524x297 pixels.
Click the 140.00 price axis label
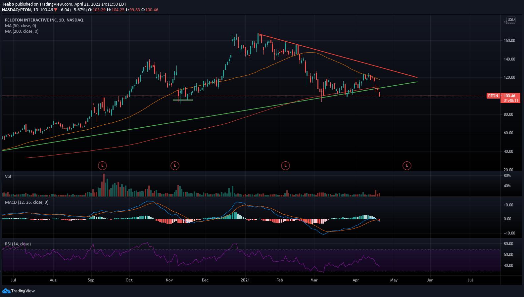point(509,59)
